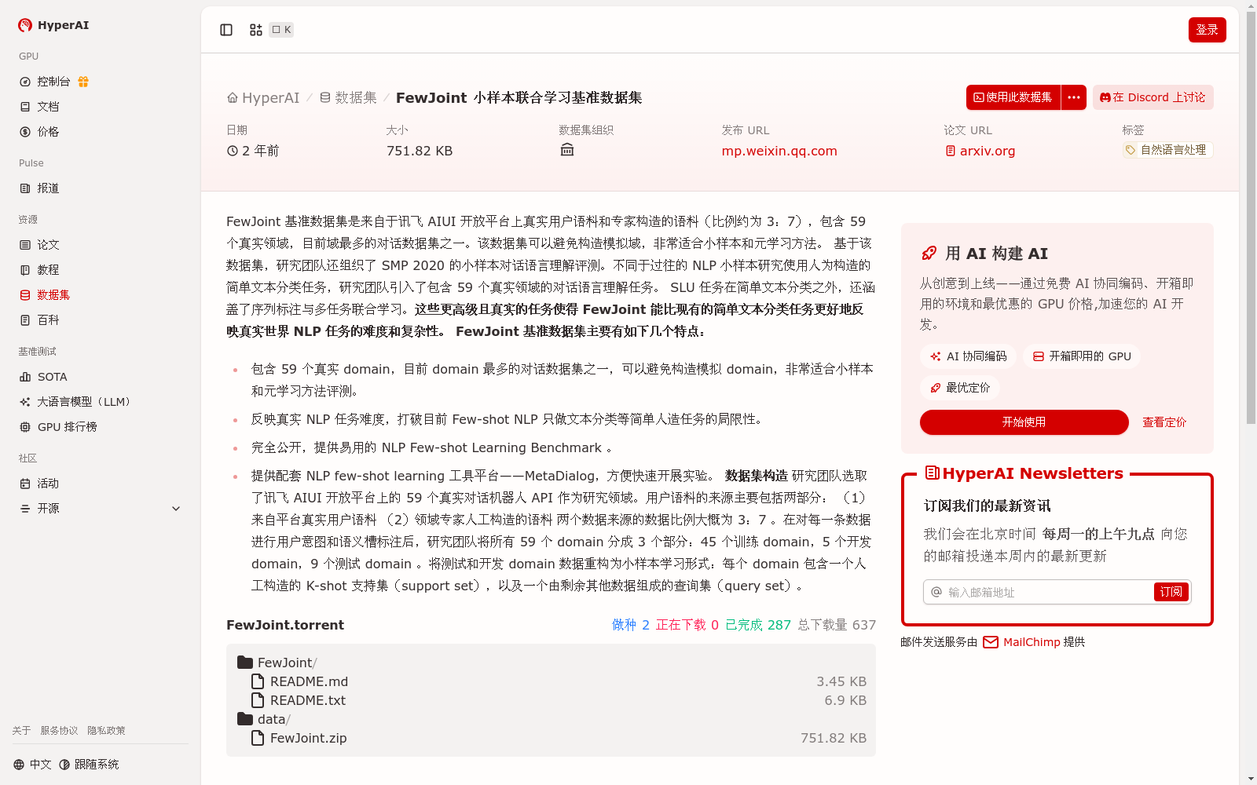Click the 隐私政策 footer link
The height and width of the screenshot is (785, 1257).
pyautogui.click(x=106, y=731)
